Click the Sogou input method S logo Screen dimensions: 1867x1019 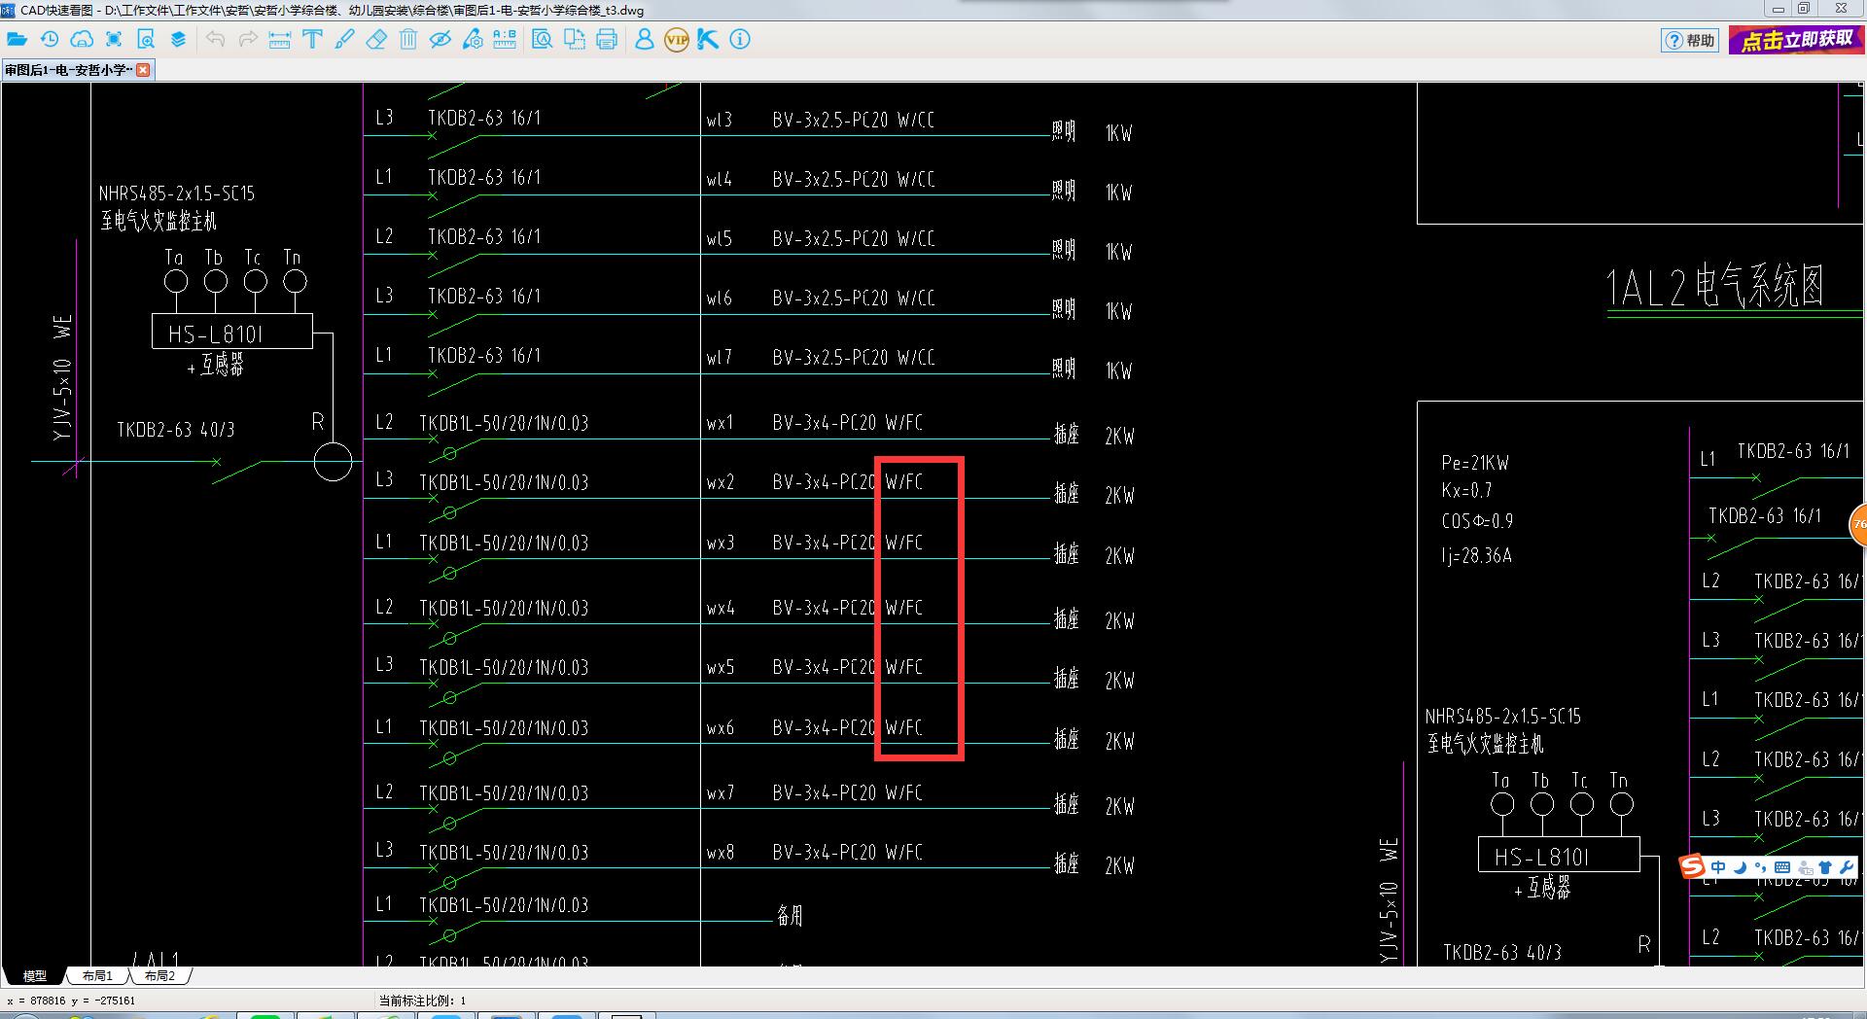[1693, 866]
